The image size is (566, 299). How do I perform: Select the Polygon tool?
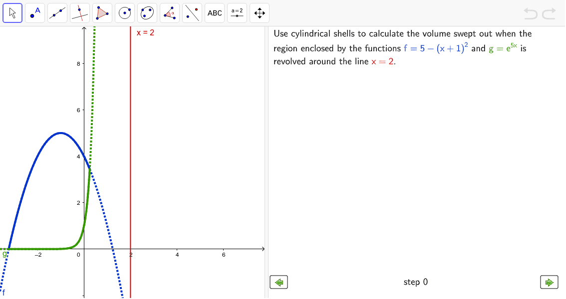pos(102,12)
